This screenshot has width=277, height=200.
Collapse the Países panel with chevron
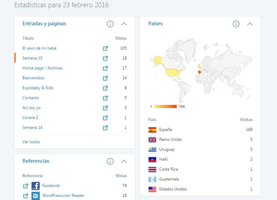[x=250, y=24]
